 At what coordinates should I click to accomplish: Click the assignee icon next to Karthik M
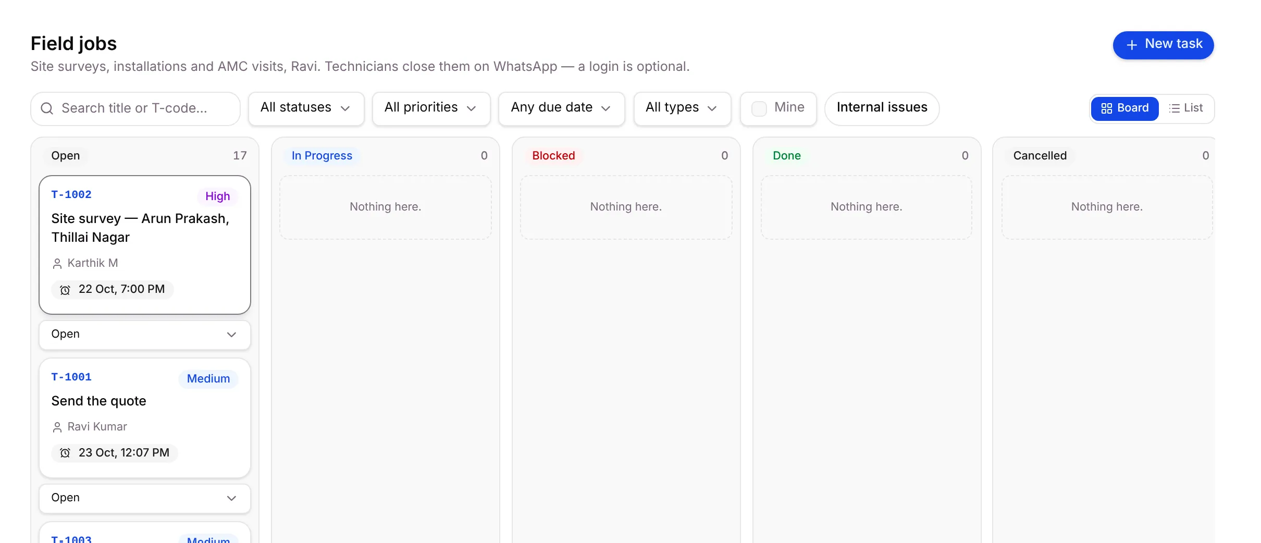click(57, 264)
